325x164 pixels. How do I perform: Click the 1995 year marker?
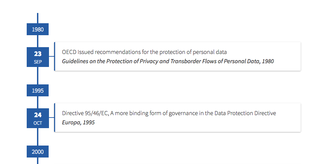click(38, 91)
